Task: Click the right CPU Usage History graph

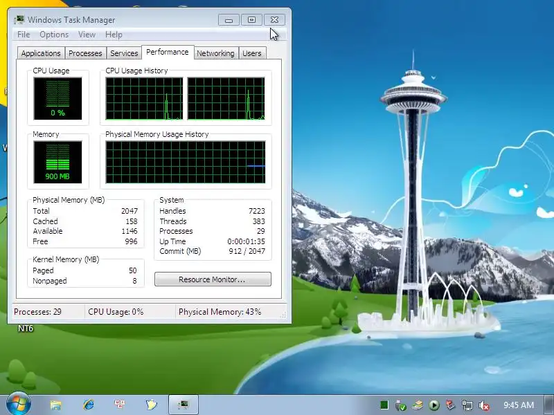Action: pos(226,98)
